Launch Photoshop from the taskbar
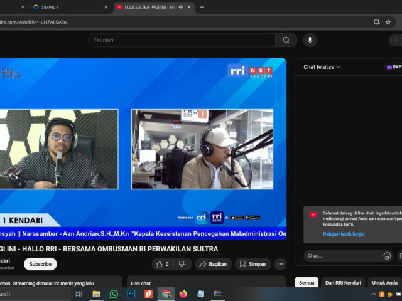The height and width of the screenshot is (301, 402). [x=131, y=294]
